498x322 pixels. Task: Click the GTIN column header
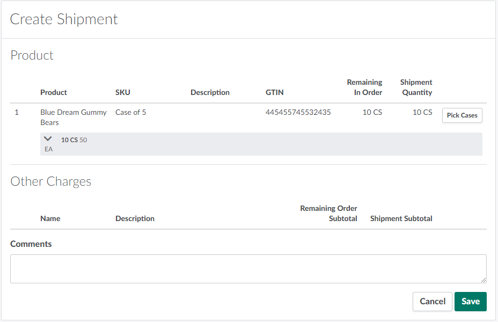[274, 92]
